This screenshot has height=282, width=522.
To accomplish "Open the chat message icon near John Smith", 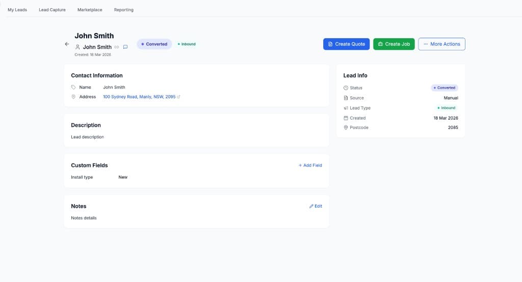I will tap(125, 47).
